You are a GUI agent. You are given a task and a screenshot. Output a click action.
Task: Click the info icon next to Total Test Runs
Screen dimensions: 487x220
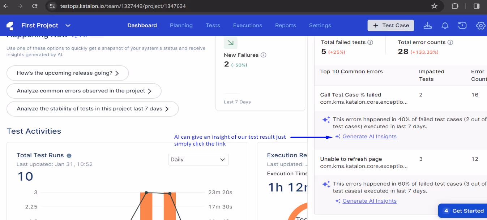(69, 155)
